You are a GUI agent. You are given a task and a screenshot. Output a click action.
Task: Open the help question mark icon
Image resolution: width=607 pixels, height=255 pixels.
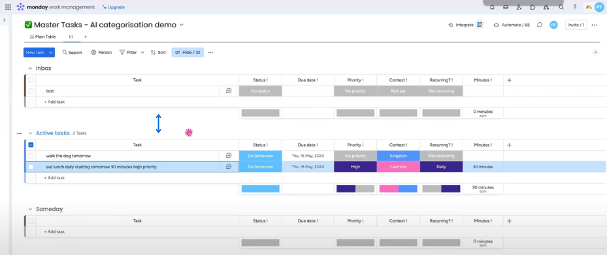point(575,7)
